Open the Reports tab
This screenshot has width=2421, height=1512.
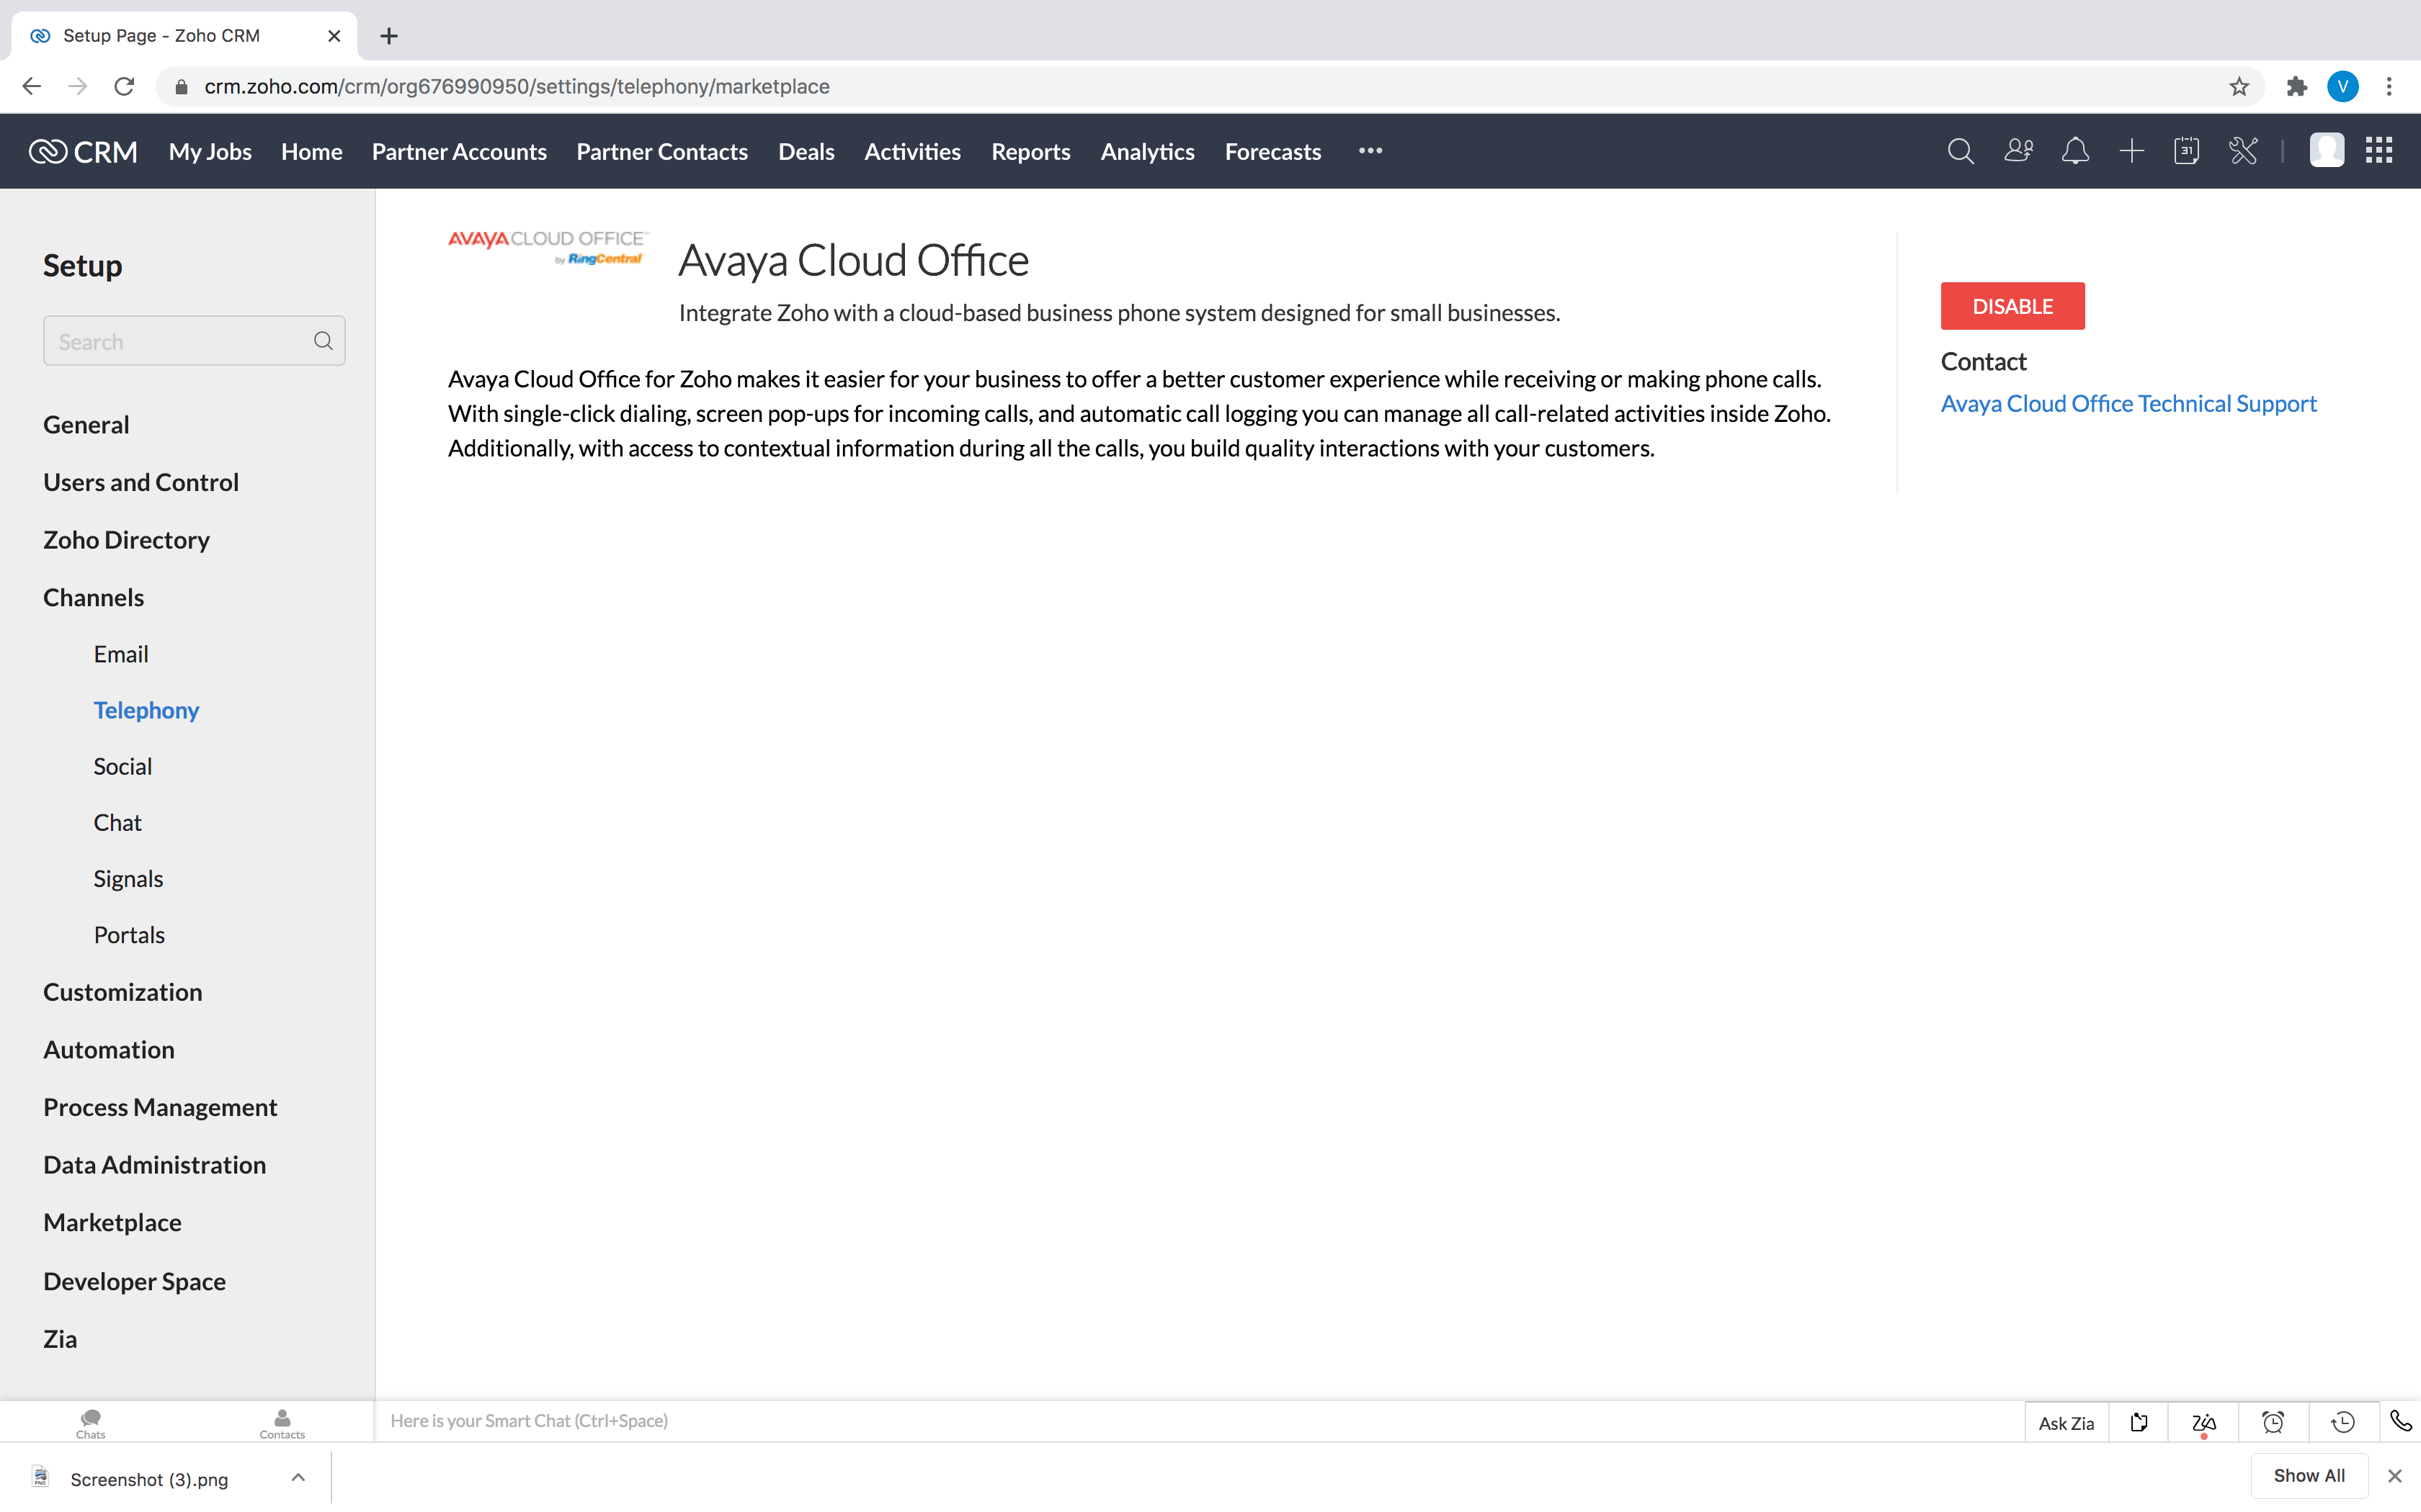point(1030,151)
